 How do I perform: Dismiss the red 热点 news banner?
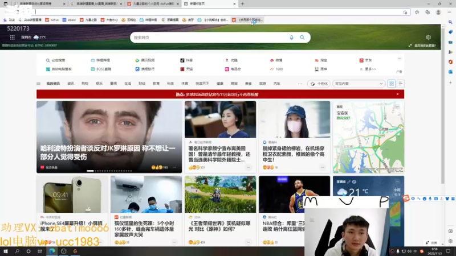[x=397, y=94]
